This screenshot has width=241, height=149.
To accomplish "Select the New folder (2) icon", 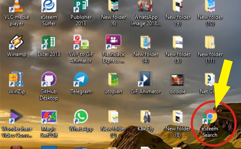I will (113, 117).
